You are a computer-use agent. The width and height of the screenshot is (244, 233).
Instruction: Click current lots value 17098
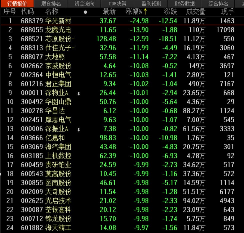pyautogui.click(x=226, y=30)
